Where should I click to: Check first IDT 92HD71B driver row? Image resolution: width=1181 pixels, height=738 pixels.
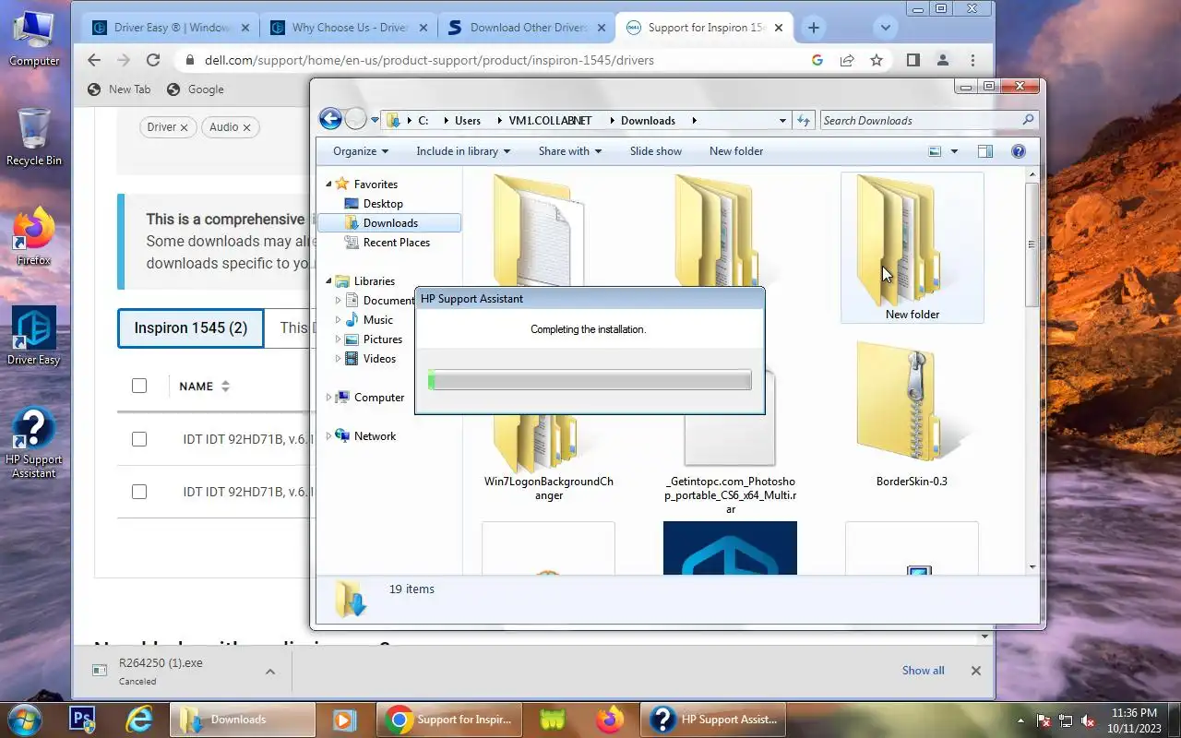pos(139,439)
